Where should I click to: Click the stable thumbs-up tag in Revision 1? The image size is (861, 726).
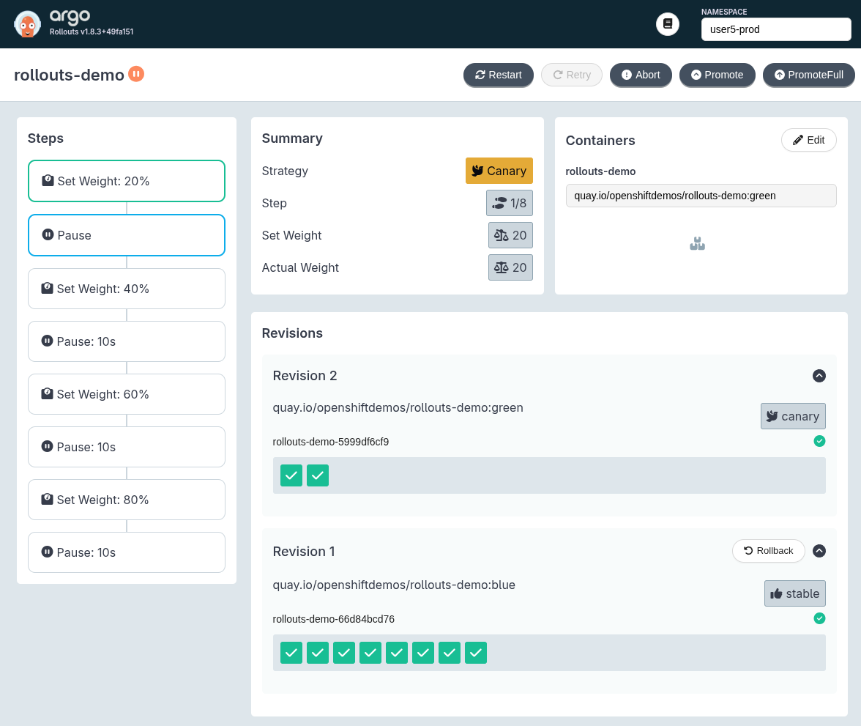[794, 593]
